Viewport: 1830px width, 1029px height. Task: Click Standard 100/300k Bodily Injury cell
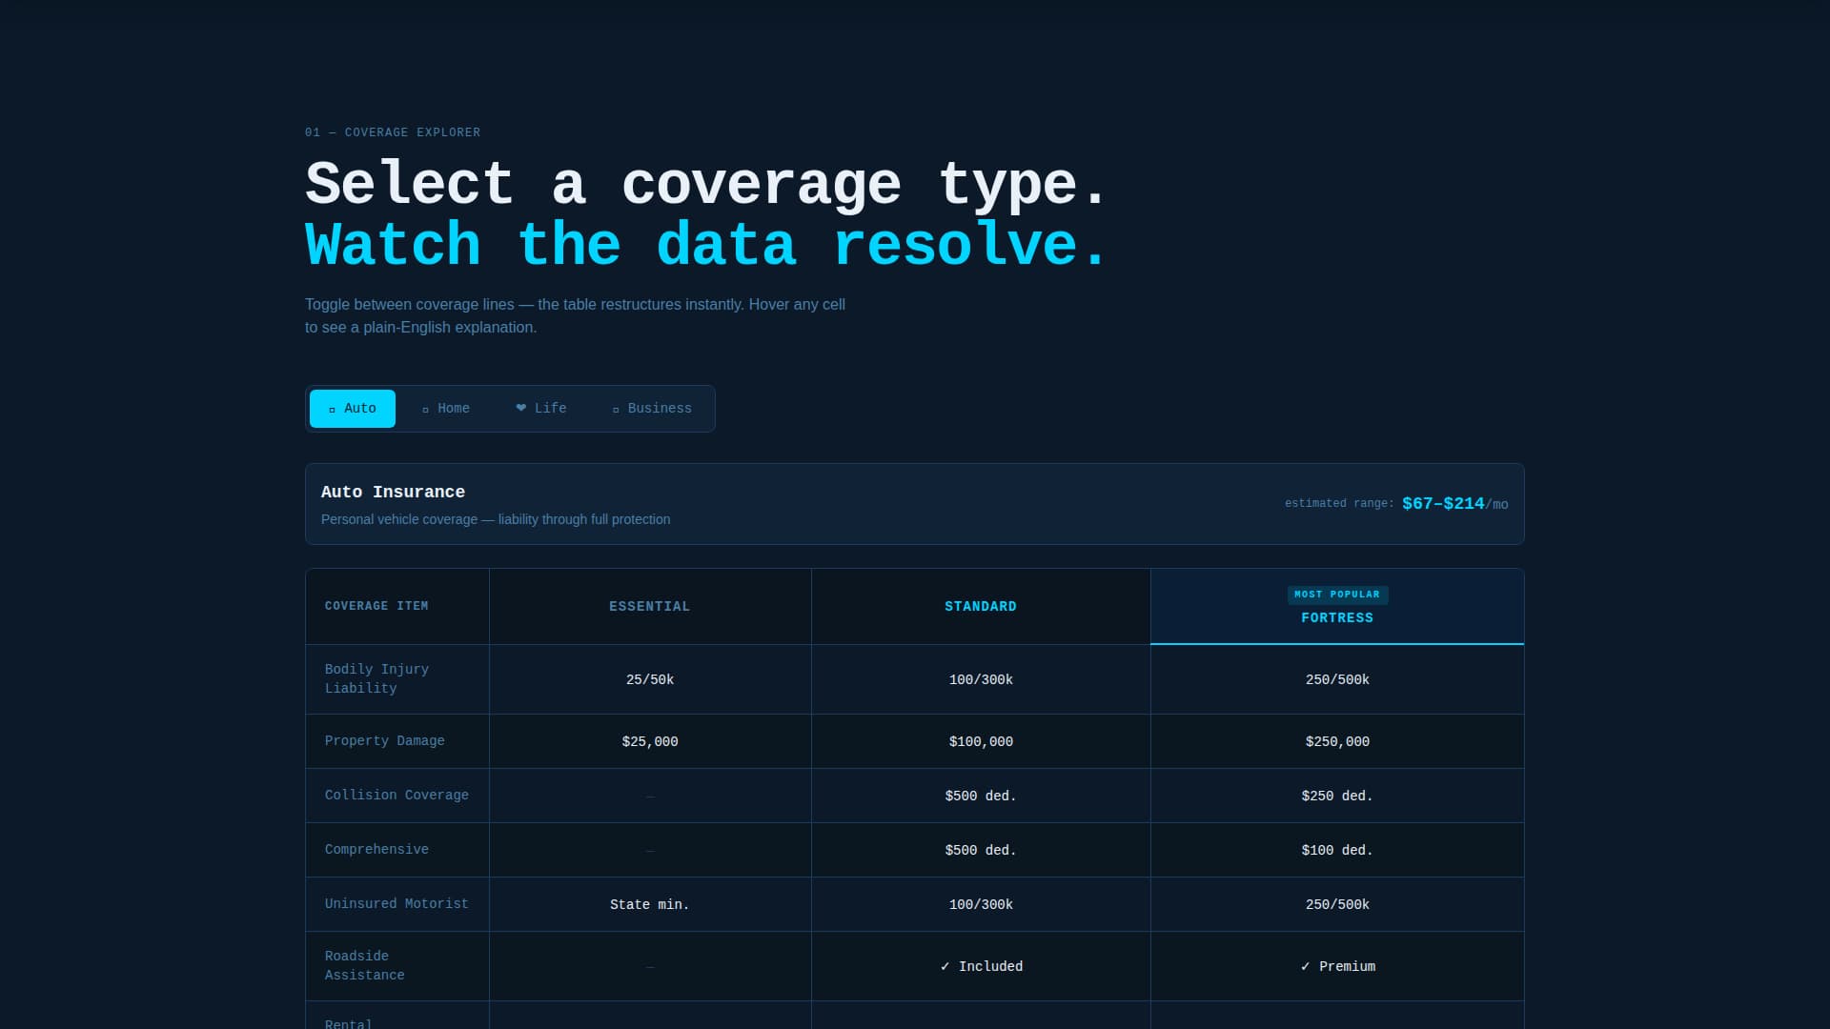[981, 680]
